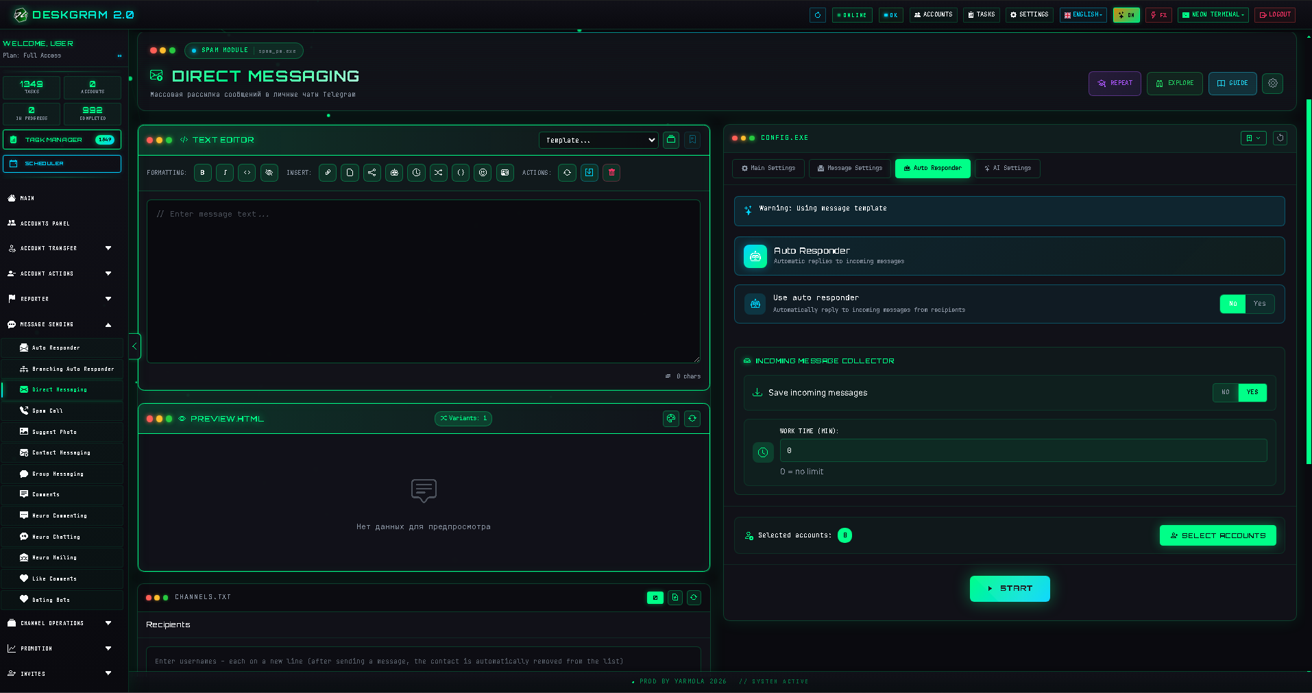This screenshot has height=693, width=1312.
Task: Open the Task Manager in the sidebar
Action: pyautogui.click(x=62, y=140)
